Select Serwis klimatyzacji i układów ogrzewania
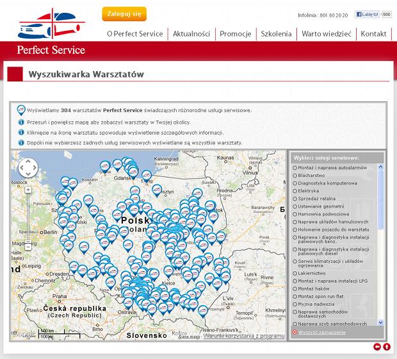The width and height of the screenshot is (397, 359). coord(328,263)
